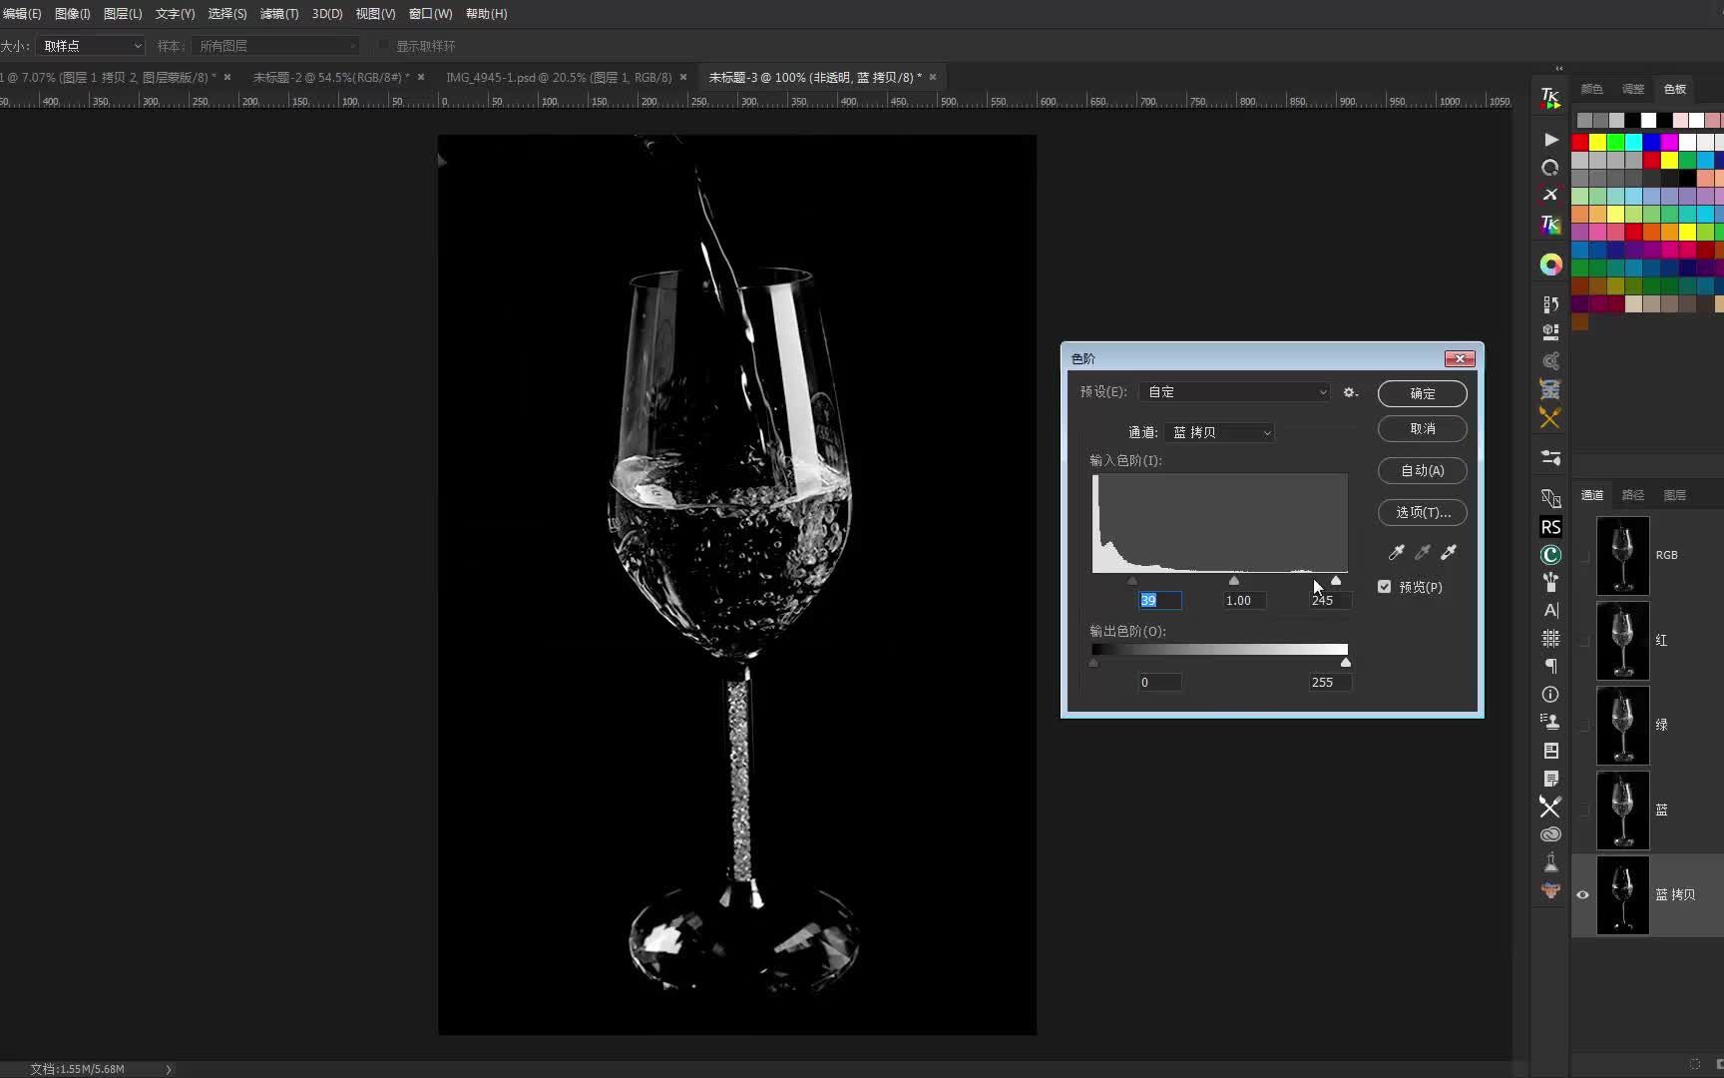Grab the output white slider handle
The height and width of the screenshot is (1078, 1724).
1346,662
